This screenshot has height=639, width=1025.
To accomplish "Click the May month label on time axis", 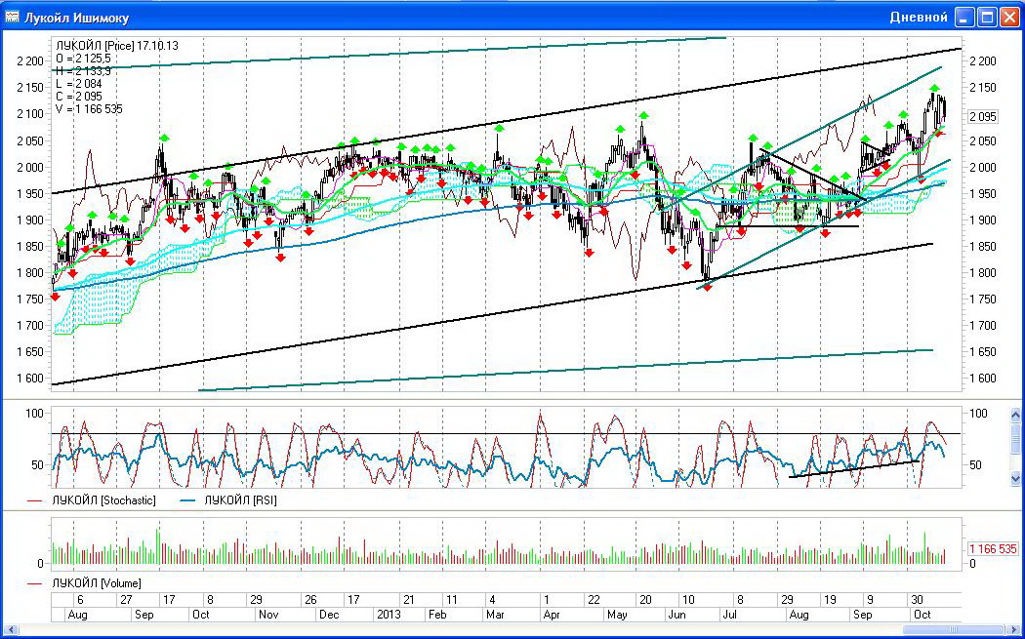I will tap(617, 615).
